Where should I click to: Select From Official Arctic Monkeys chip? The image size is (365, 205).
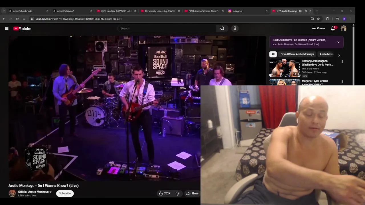coord(297,54)
